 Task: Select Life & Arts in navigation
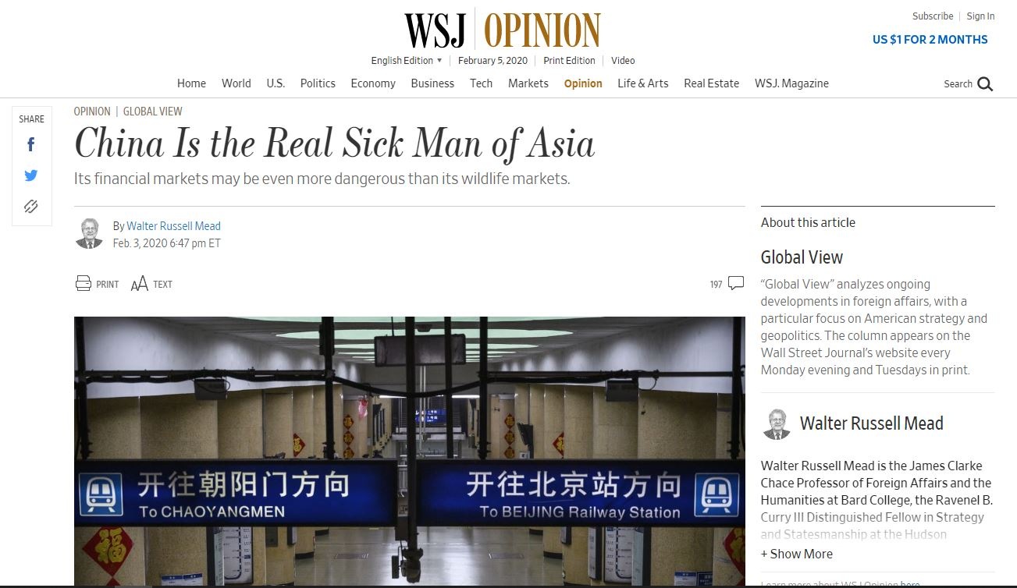click(643, 83)
